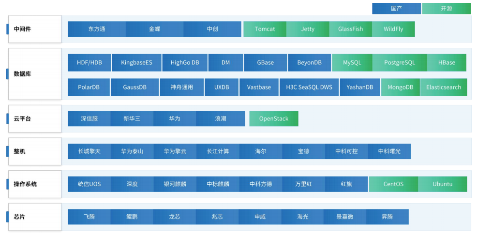This screenshot has width=477, height=235.
Task: Click the 中标麒麟 tile
Action: click(x=218, y=184)
